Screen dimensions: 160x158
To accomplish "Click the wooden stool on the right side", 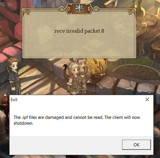I will pyautogui.click(x=155, y=50).
